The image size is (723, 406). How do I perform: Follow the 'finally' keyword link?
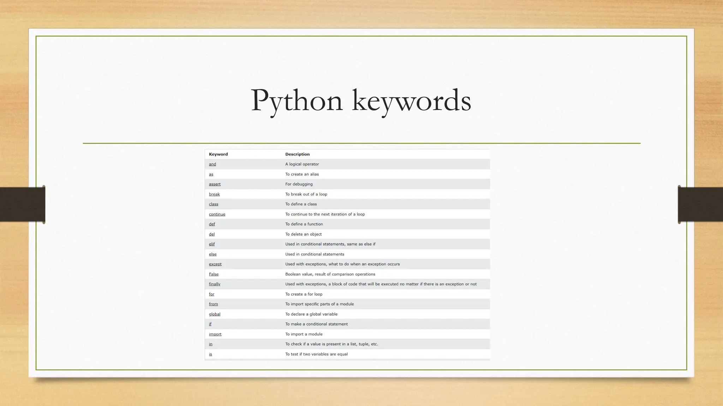(214, 284)
